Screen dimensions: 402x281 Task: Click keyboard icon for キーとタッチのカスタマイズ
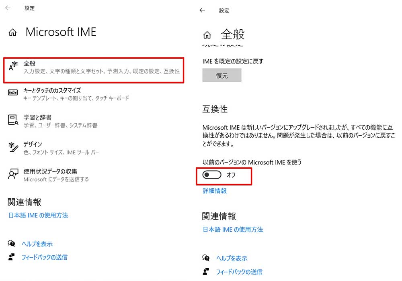point(13,92)
